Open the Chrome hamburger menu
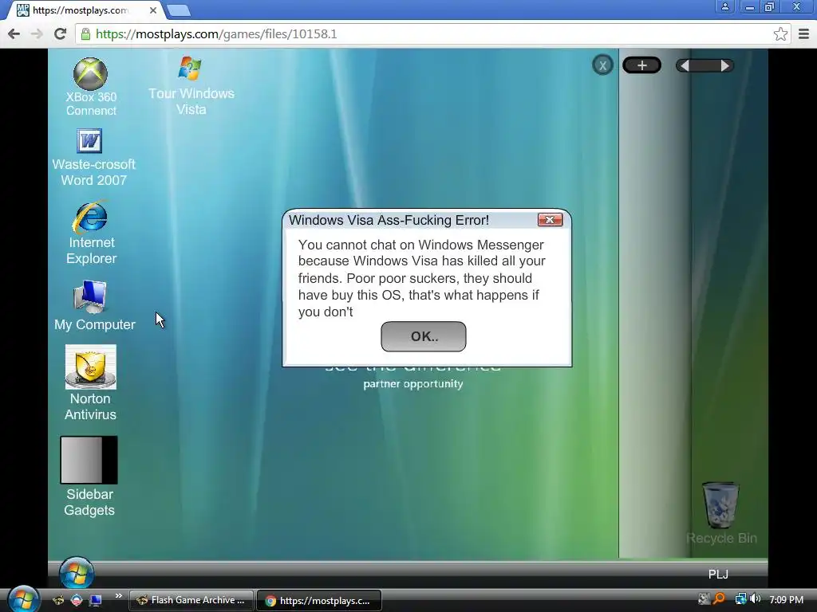Viewport: 817px width, 612px height. 803,33
